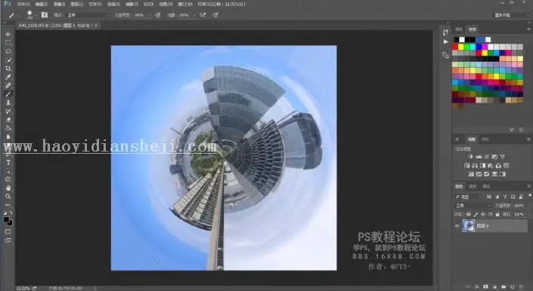Switch to the 路径 (Paths) tab
This screenshot has height=291, width=533.
click(x=486, y=186)
